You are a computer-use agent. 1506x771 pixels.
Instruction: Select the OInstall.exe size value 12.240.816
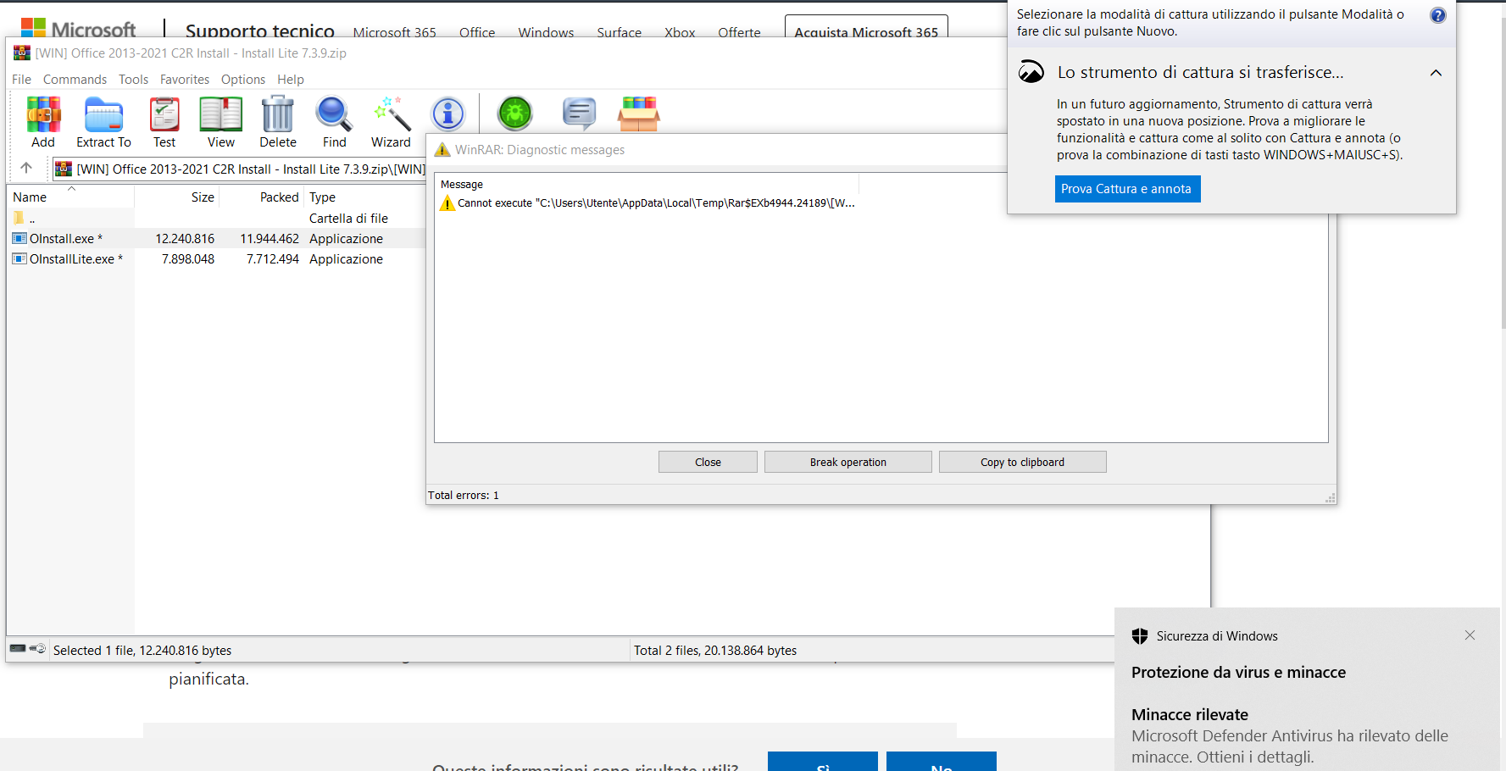[185, 239]
